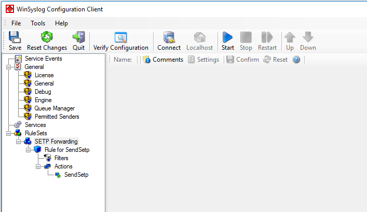Screen dimensions: 367x212
Task: Click the Reset button in detail toolbar
Action: click(x=275, y=60)
